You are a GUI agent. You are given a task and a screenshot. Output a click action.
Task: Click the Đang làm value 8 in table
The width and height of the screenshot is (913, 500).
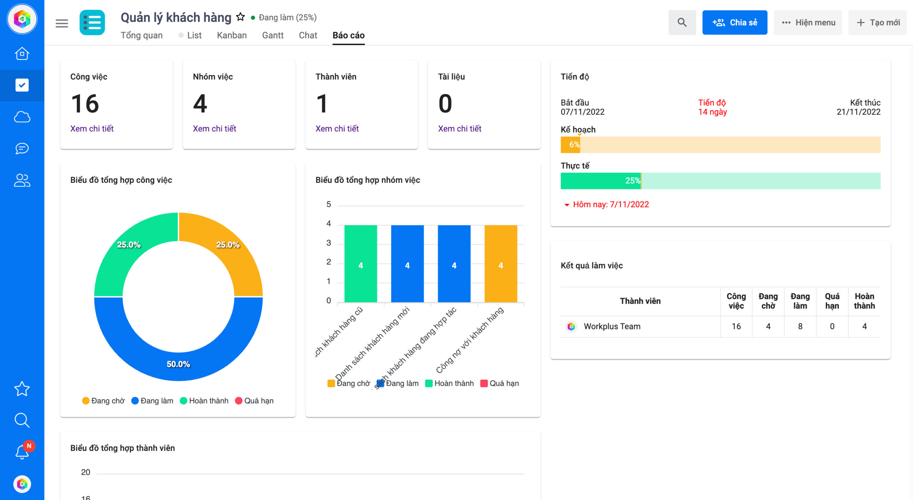pyautogui.click(x=800, y=326)
